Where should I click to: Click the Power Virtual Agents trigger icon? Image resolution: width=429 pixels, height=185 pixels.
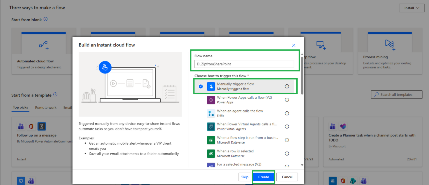click(x=211, y=126)
